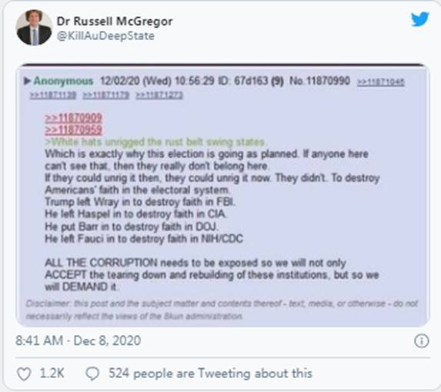Open backlink >>11871179
Screen dimensions: 441x392
pos(106,95)
